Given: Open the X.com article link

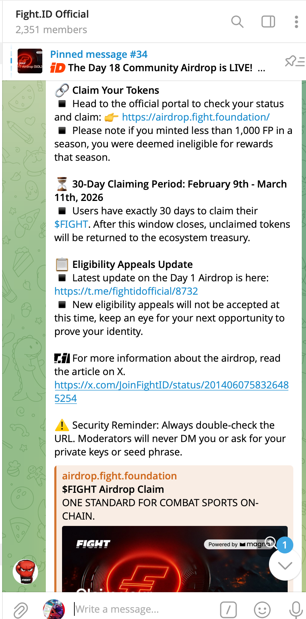Looking at the screenshot, I should coord(171,385).
